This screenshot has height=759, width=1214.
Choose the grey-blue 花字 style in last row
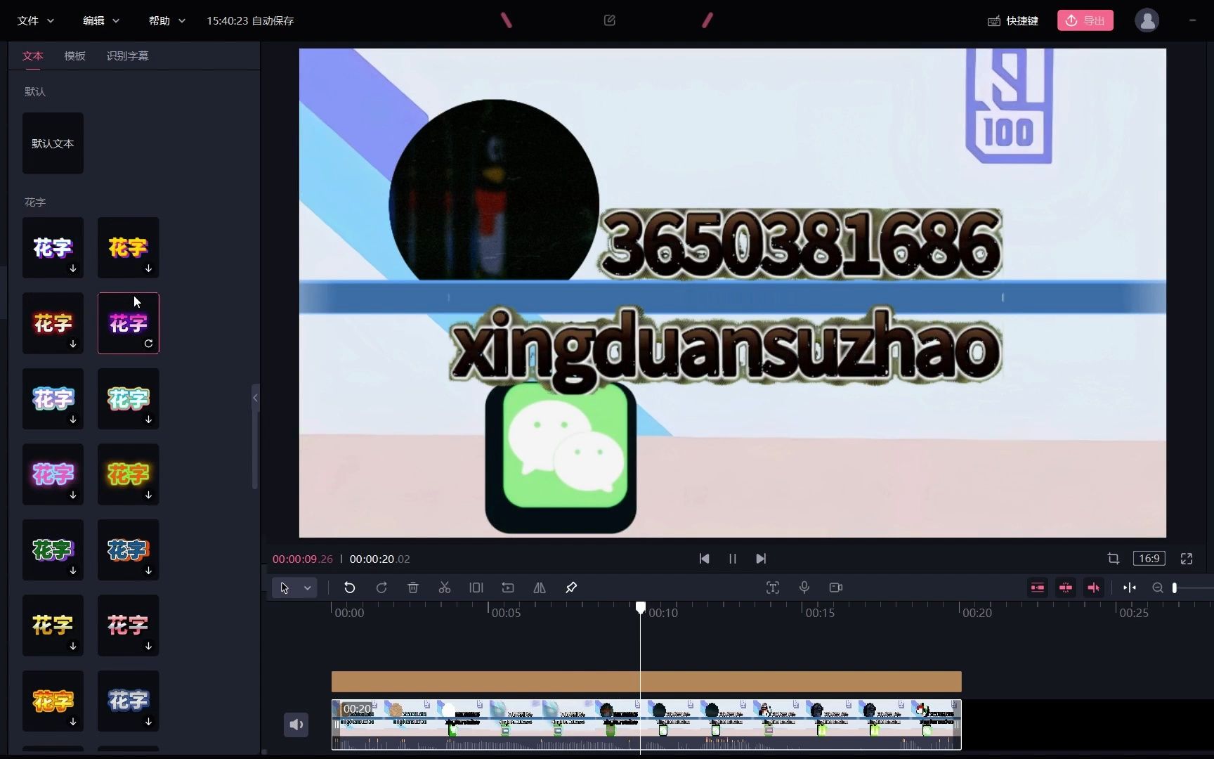click(x=128, y=701)
